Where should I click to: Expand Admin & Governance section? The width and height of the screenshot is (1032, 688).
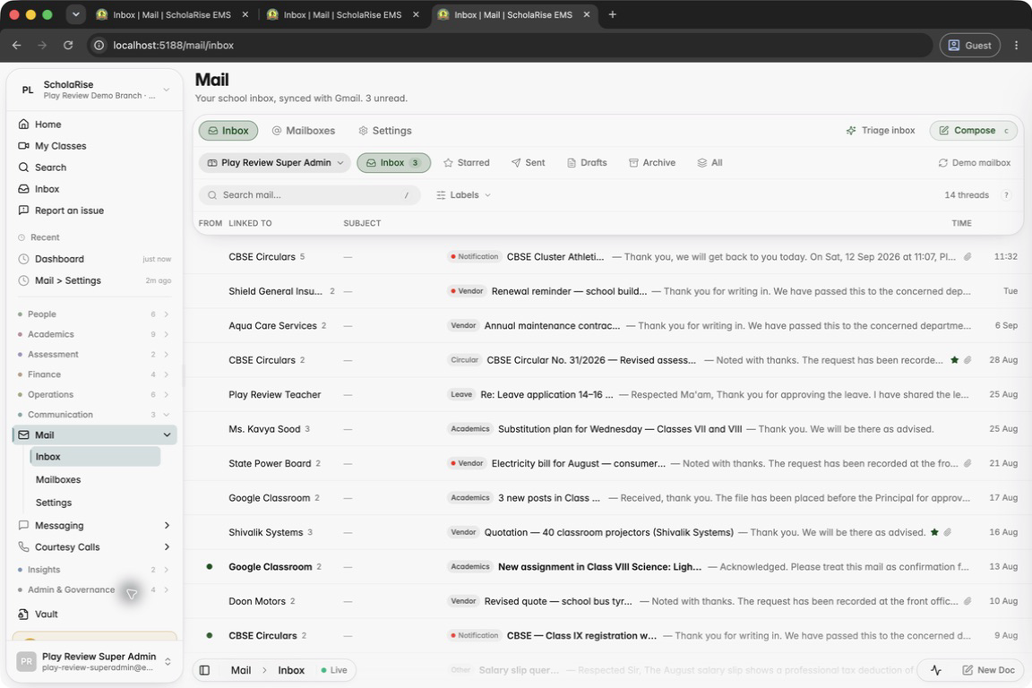click(94, 589)
